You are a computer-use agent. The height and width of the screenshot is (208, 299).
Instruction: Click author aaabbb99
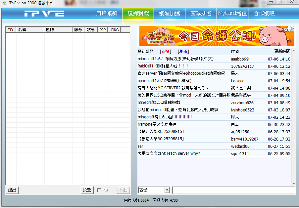click(240, 59)
